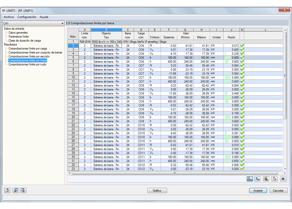The image size is (292, 209).
Task: Open Comprobaciones límite por nudo
Action: click(x=28, y=64)
